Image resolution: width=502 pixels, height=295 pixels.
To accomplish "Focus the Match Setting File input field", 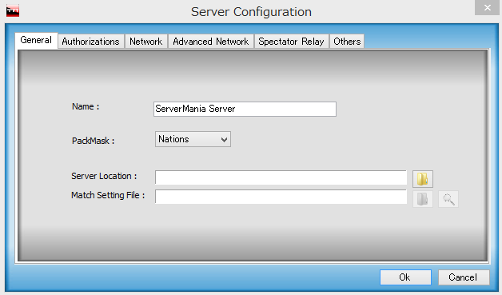I will (x=281, y=197).
